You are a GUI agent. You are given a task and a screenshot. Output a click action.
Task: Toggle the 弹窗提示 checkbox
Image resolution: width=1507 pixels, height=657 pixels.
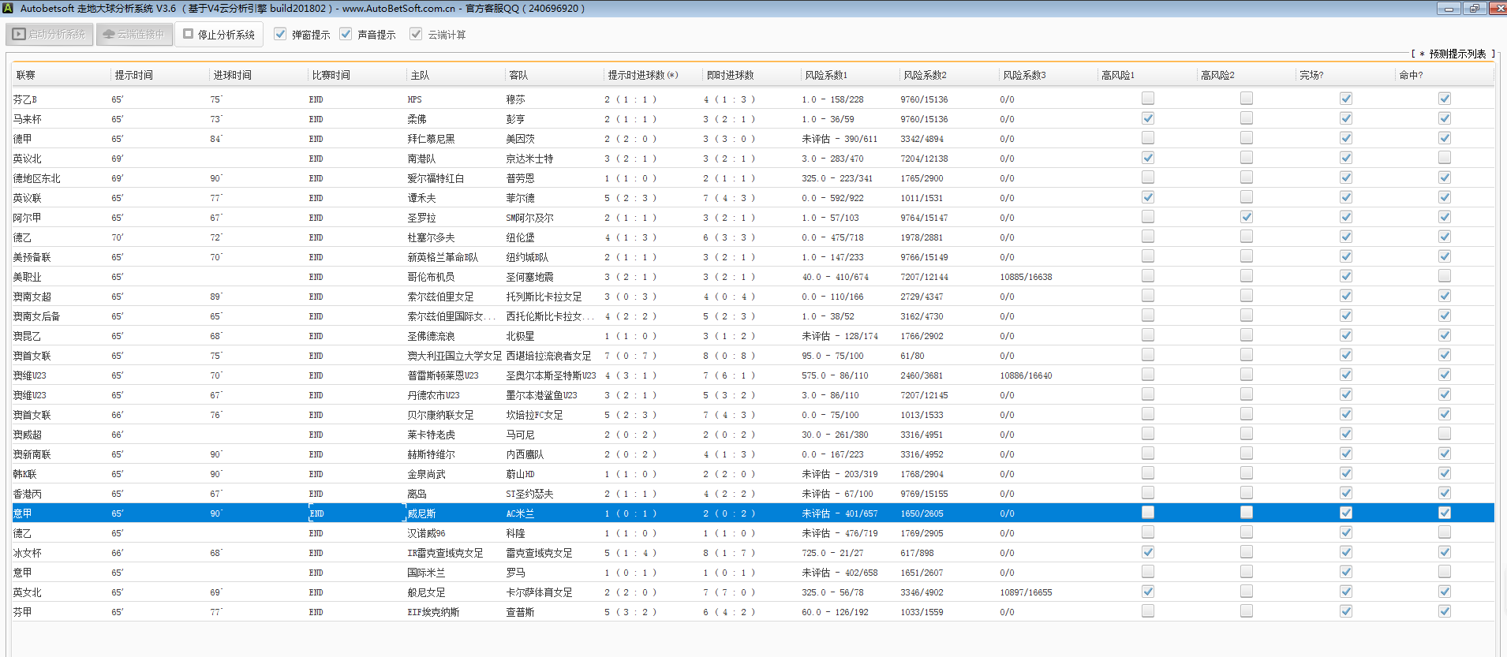pos(280,34)
